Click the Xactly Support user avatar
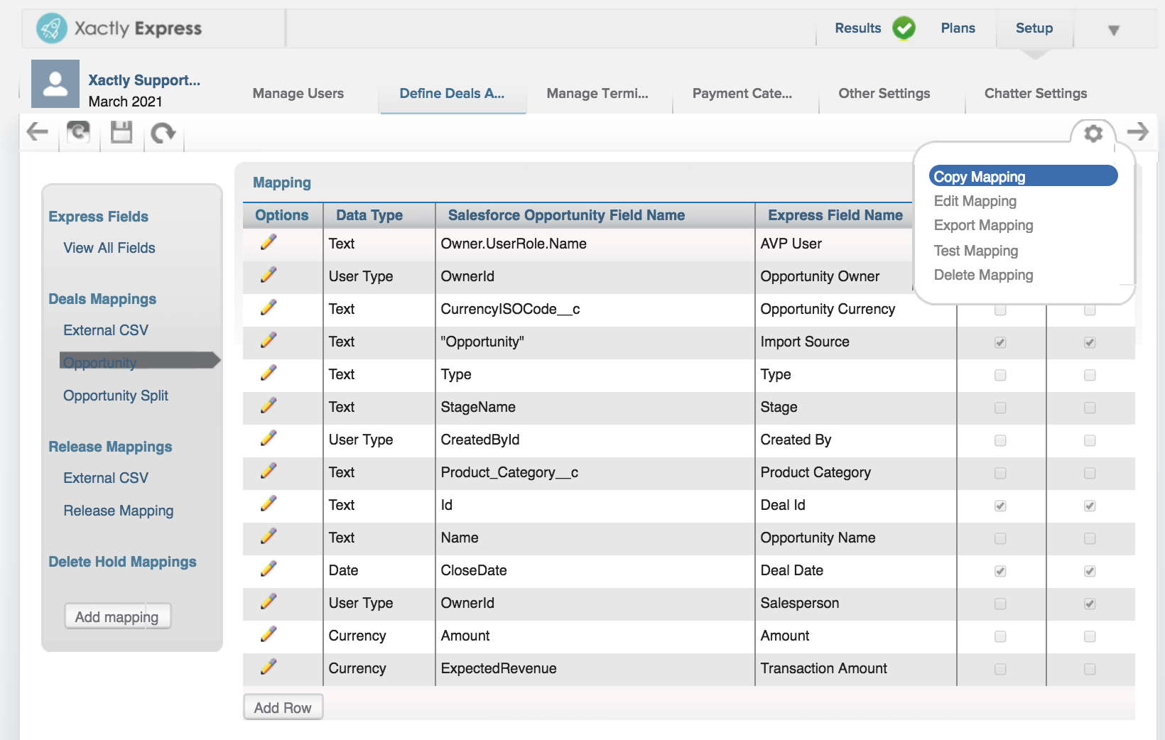Screen dimensions: 1165x740 tap(55, 84)
